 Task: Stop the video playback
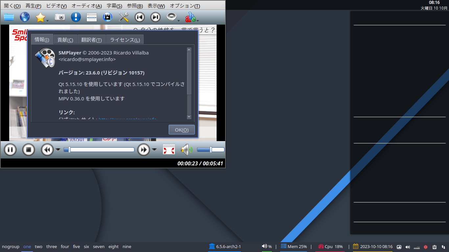[x=29, y=150]
